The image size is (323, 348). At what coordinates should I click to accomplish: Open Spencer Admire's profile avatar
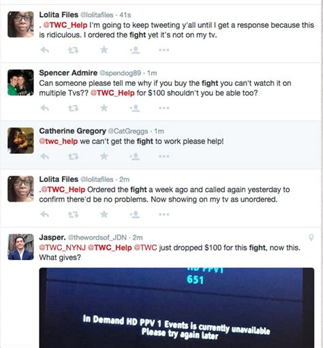click(x=20, y=82)
